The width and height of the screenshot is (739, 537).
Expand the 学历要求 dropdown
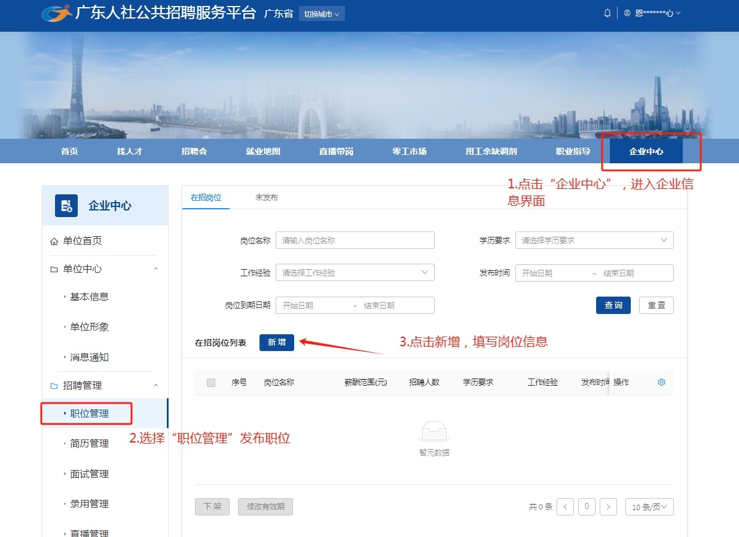coord(594,240)
